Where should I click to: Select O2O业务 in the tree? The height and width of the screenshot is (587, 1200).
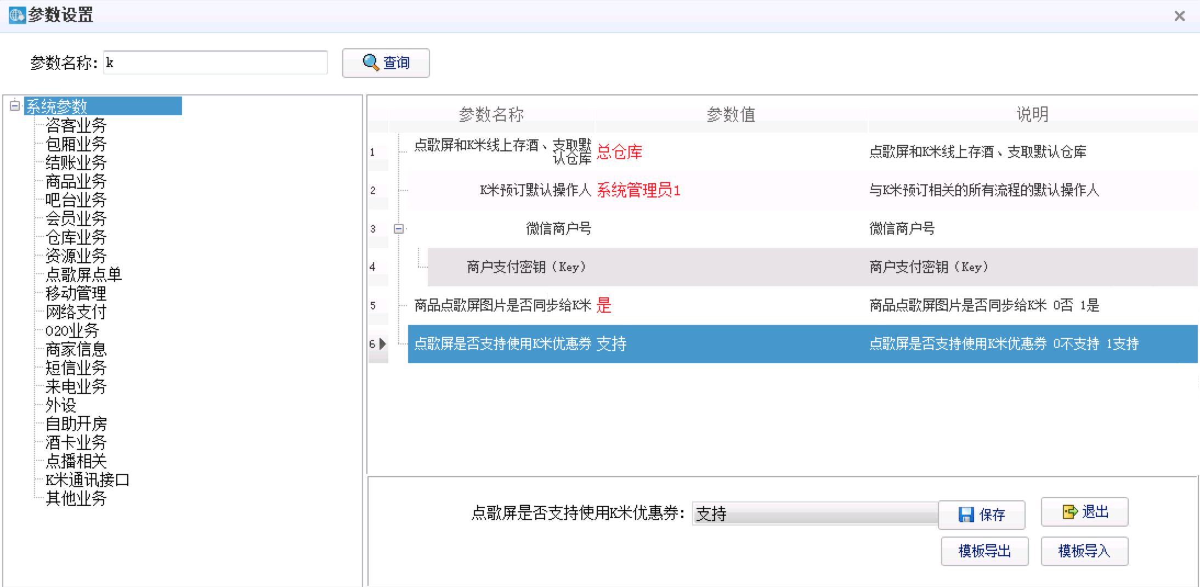point(72,331)
